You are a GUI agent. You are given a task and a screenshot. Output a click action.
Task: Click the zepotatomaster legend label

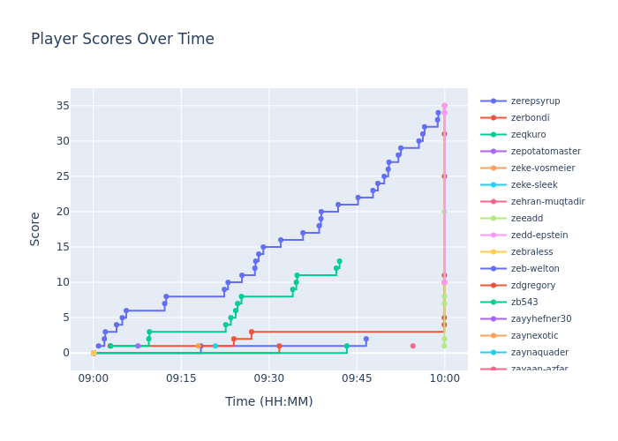546,152
